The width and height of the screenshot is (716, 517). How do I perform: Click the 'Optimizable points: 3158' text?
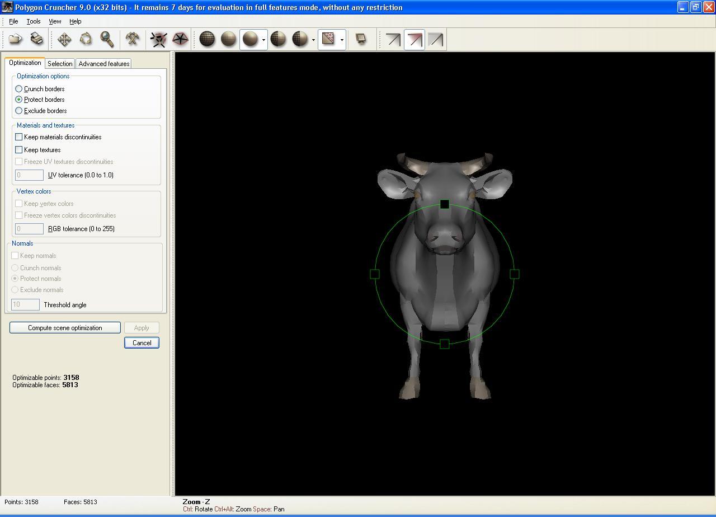pyautogui.click(x=46, y=378)
